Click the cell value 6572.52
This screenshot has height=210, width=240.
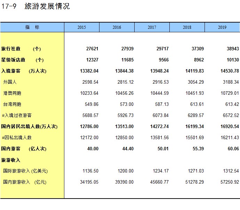[x=231, y=115]
